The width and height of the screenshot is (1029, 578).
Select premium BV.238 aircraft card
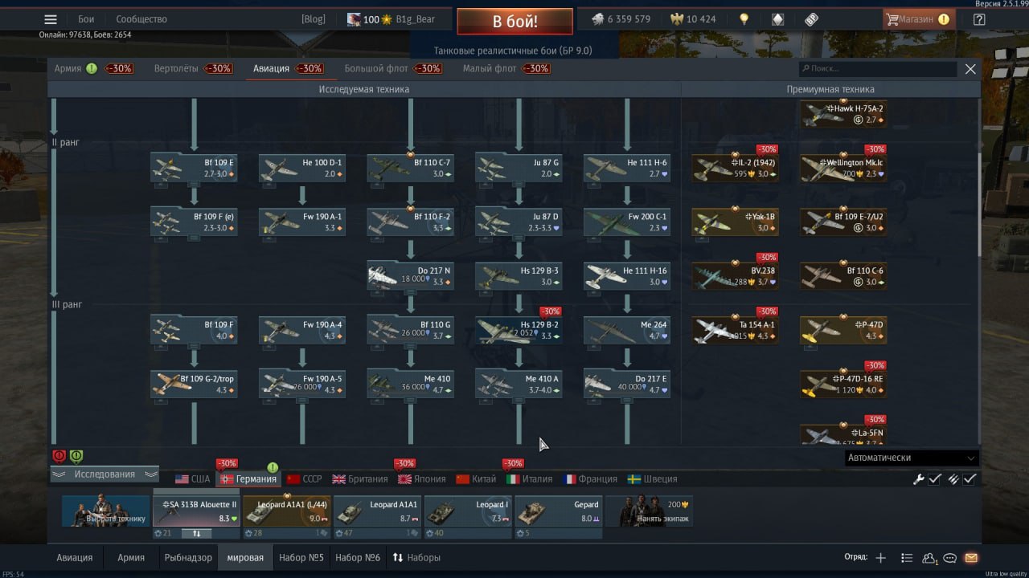(736, 276)
